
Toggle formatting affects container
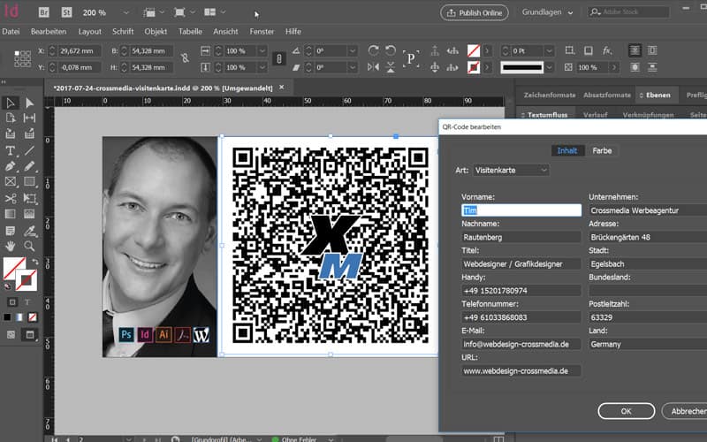[x=12, y=301]
